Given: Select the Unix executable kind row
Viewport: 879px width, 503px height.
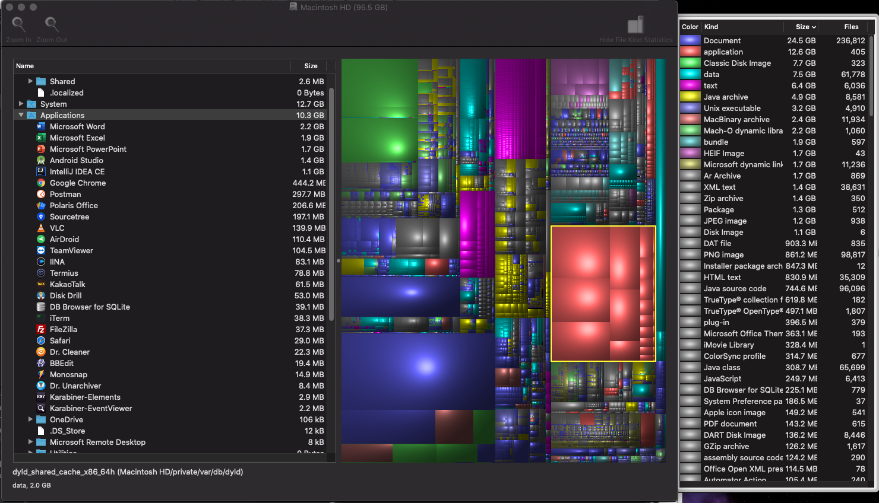Looking at the screenshot, I should [774, 108].
